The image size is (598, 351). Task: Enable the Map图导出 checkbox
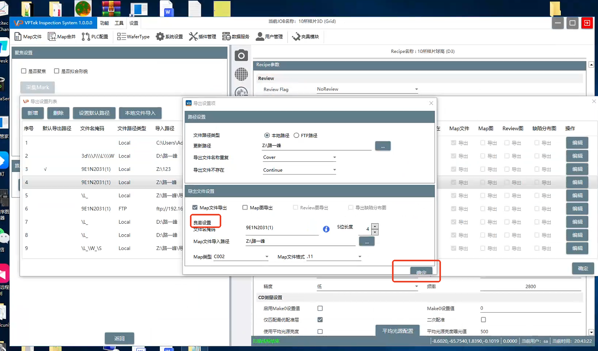(x=245, y=208)
